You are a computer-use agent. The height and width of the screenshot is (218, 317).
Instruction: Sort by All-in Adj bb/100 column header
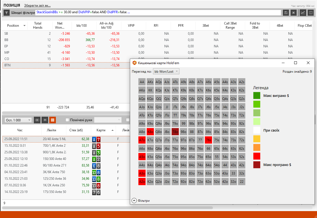[x=106, y=26]
